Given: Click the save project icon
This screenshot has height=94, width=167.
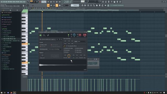Looking at the screenshot, I should [x=114, y=2].
